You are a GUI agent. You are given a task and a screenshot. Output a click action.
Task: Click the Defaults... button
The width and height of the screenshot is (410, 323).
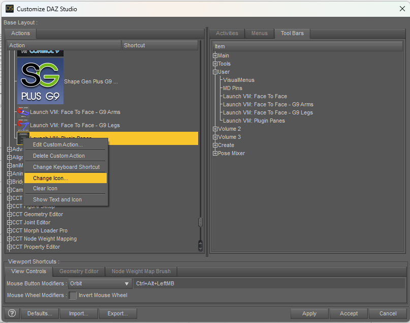(x=40, y=313)
